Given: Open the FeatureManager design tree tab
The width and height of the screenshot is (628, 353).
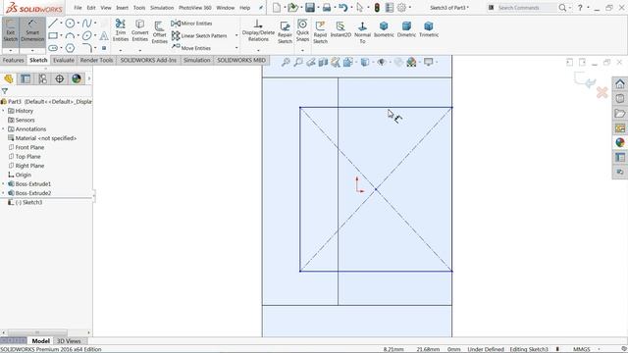Looking at the screenshot, I should pos(9,78).
